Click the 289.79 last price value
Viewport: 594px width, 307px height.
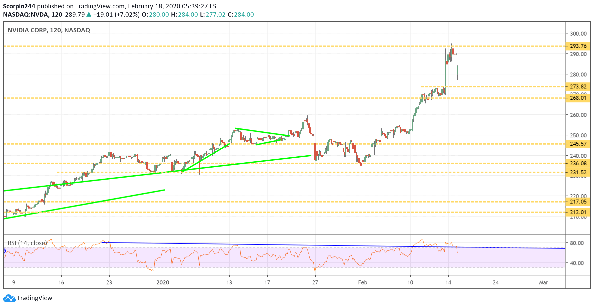(x=75, y=15)
